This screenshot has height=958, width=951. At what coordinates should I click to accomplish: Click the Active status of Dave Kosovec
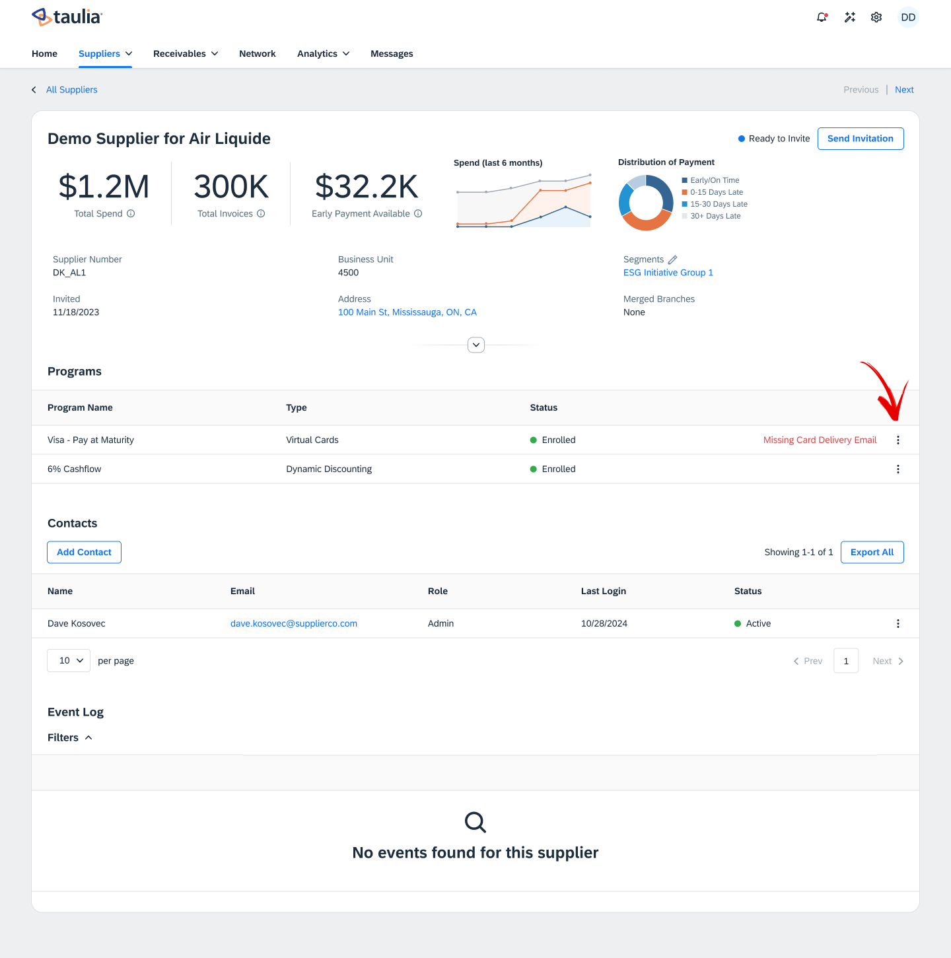[753, 623]
